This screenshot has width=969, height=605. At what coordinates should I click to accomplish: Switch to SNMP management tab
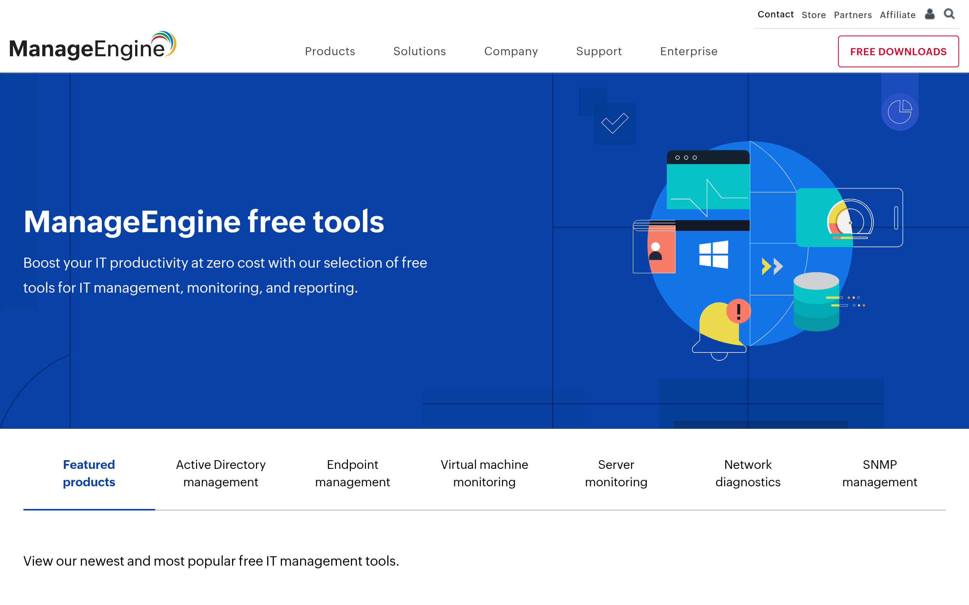tap(880, 473)
